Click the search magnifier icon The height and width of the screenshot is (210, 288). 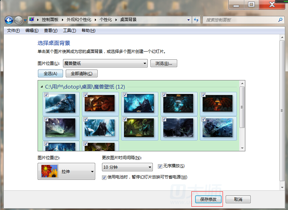point(280,20)
